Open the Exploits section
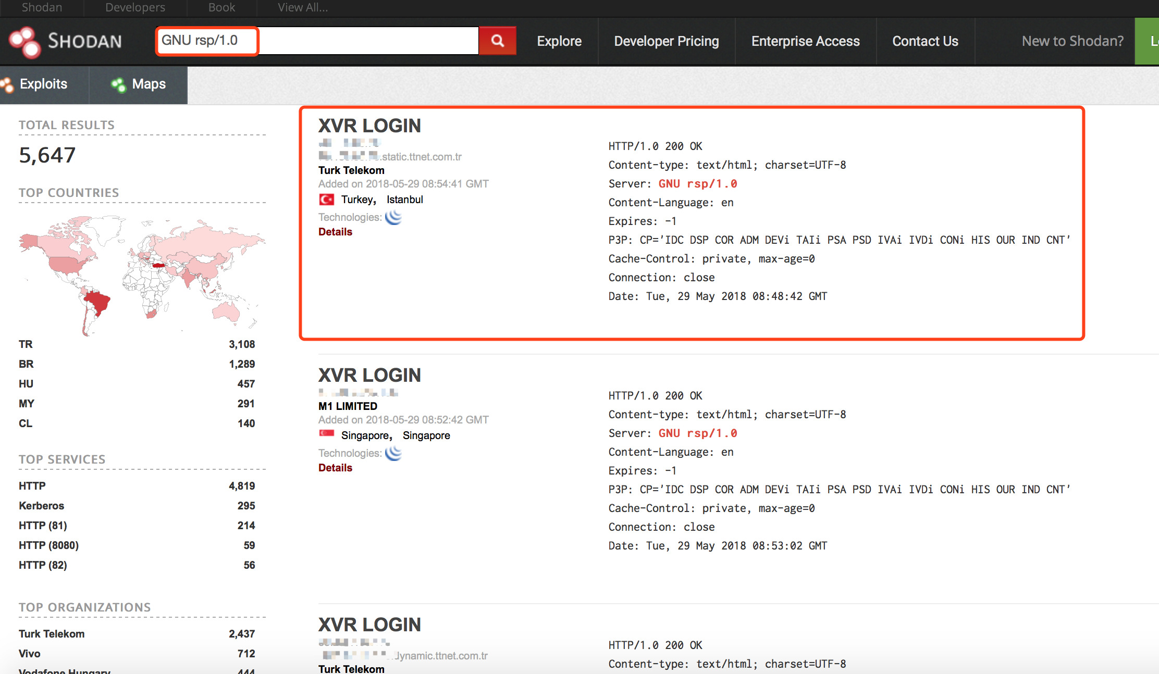This screenshot has width=1159, height=674. 43,84
